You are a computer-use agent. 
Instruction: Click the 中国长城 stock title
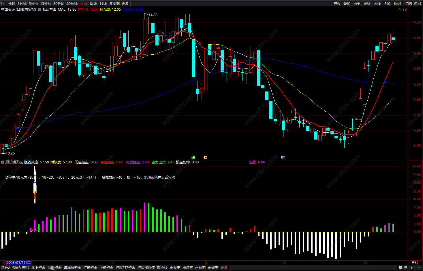pyautogui.click(x=19, y=9)
